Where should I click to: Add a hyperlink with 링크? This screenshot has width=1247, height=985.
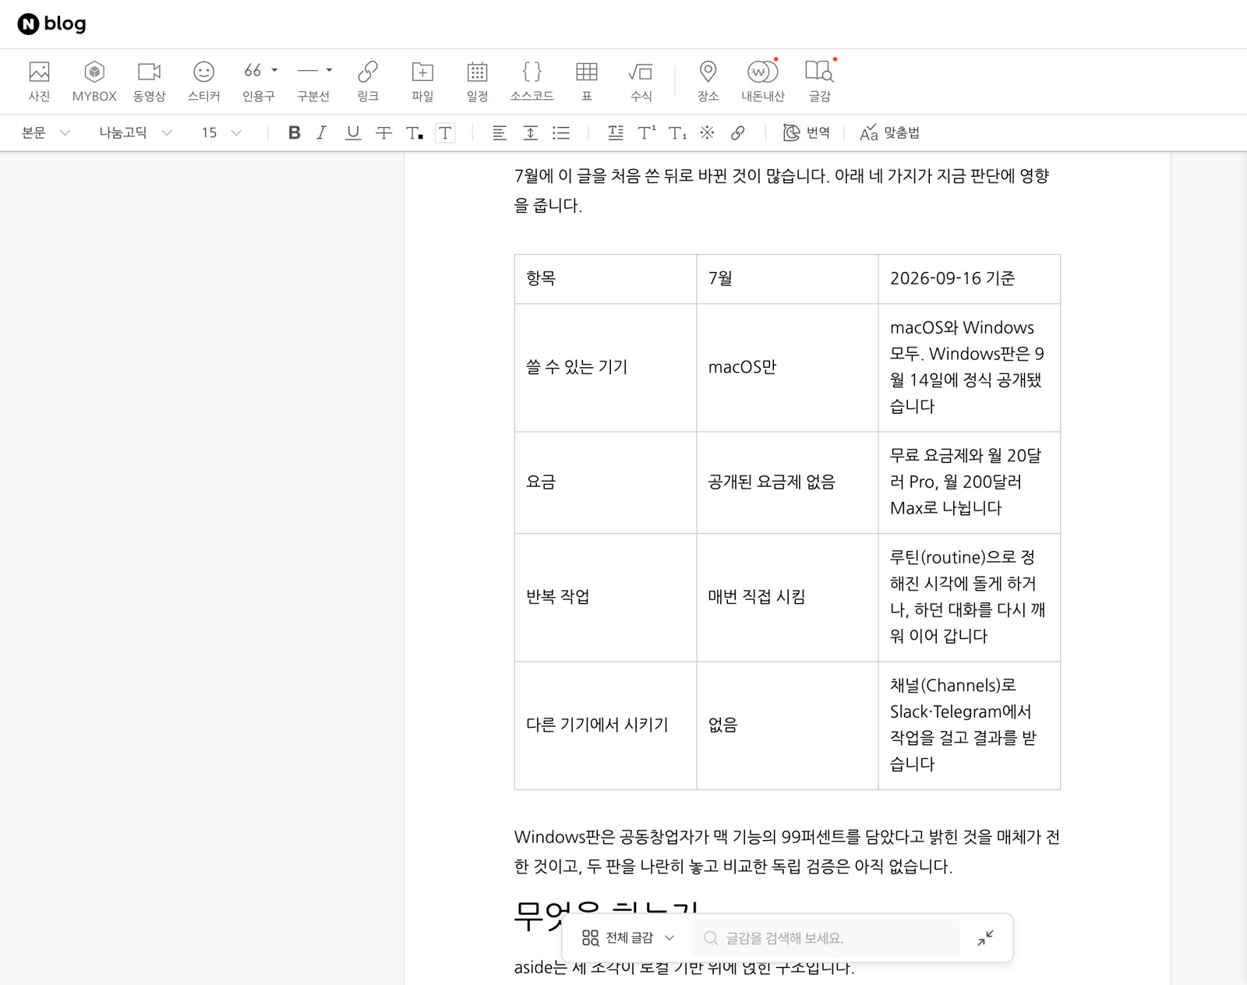(x=368, y=81)
